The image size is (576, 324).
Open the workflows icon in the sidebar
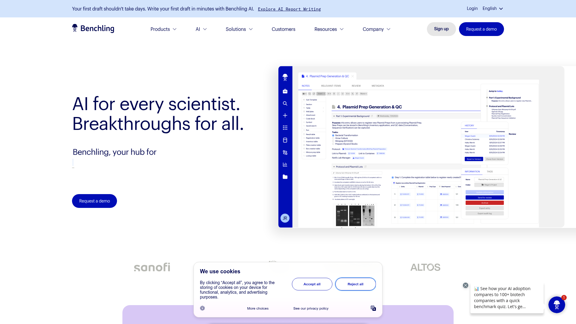point(285,152)
